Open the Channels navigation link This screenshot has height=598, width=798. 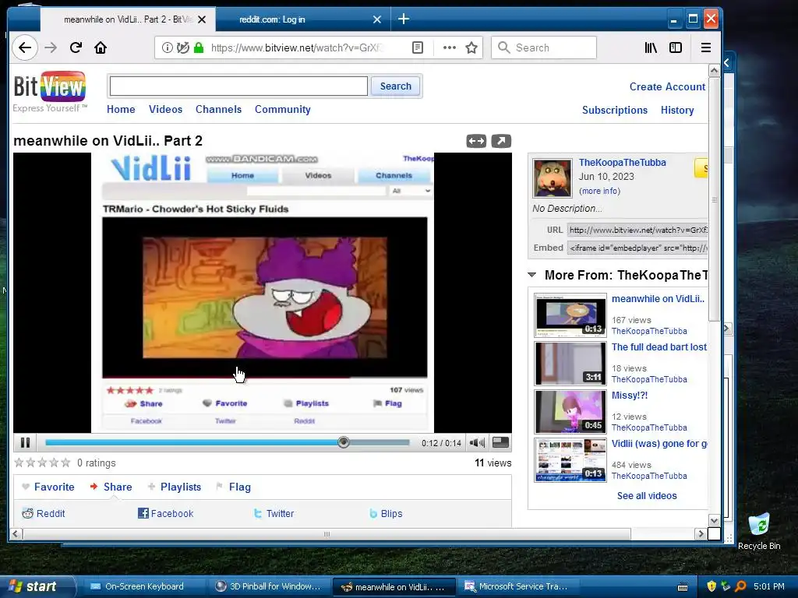coord(218,109)
